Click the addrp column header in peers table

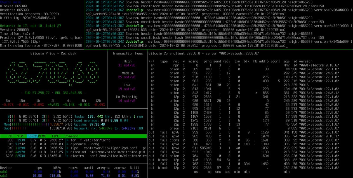[x=264, y=61]
